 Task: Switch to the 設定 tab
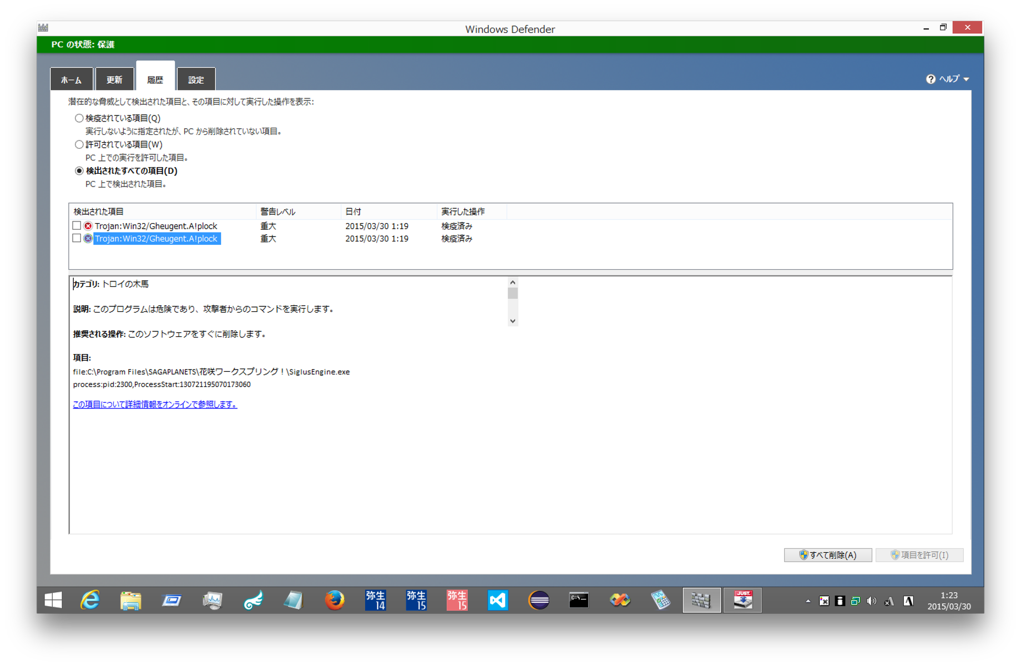[x=196, y=79]
